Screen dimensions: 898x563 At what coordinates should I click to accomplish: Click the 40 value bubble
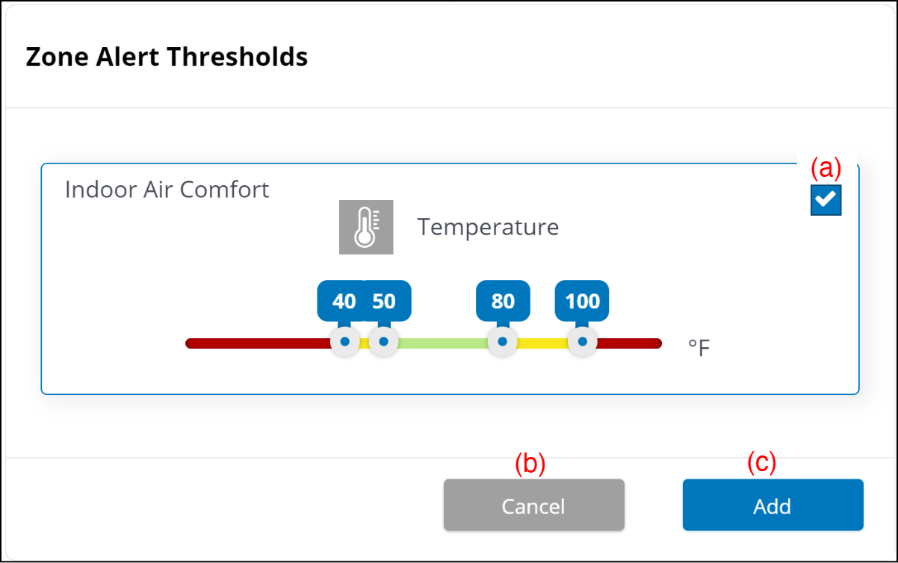342,300
